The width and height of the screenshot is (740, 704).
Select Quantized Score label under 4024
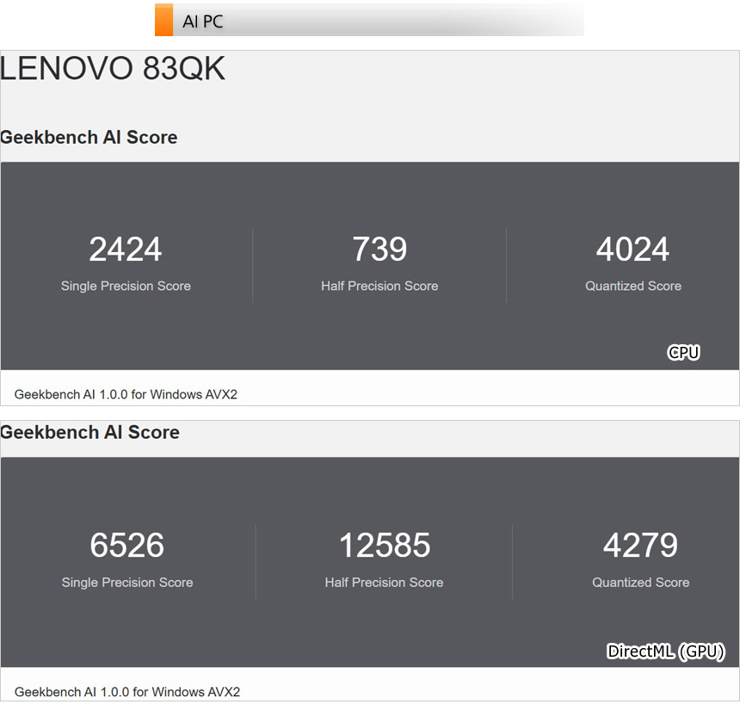pos(633,286)
